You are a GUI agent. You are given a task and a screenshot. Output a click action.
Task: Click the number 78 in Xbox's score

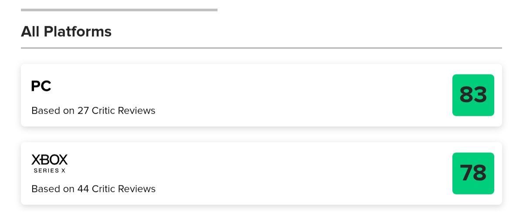(x=473, y=173)
